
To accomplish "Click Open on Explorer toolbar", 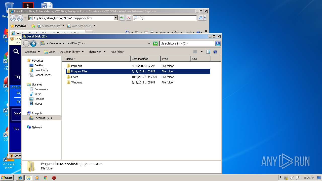I will coord(50,52).
